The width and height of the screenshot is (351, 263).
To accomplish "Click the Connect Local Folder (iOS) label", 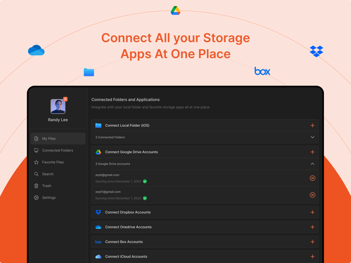I will 127,125.
